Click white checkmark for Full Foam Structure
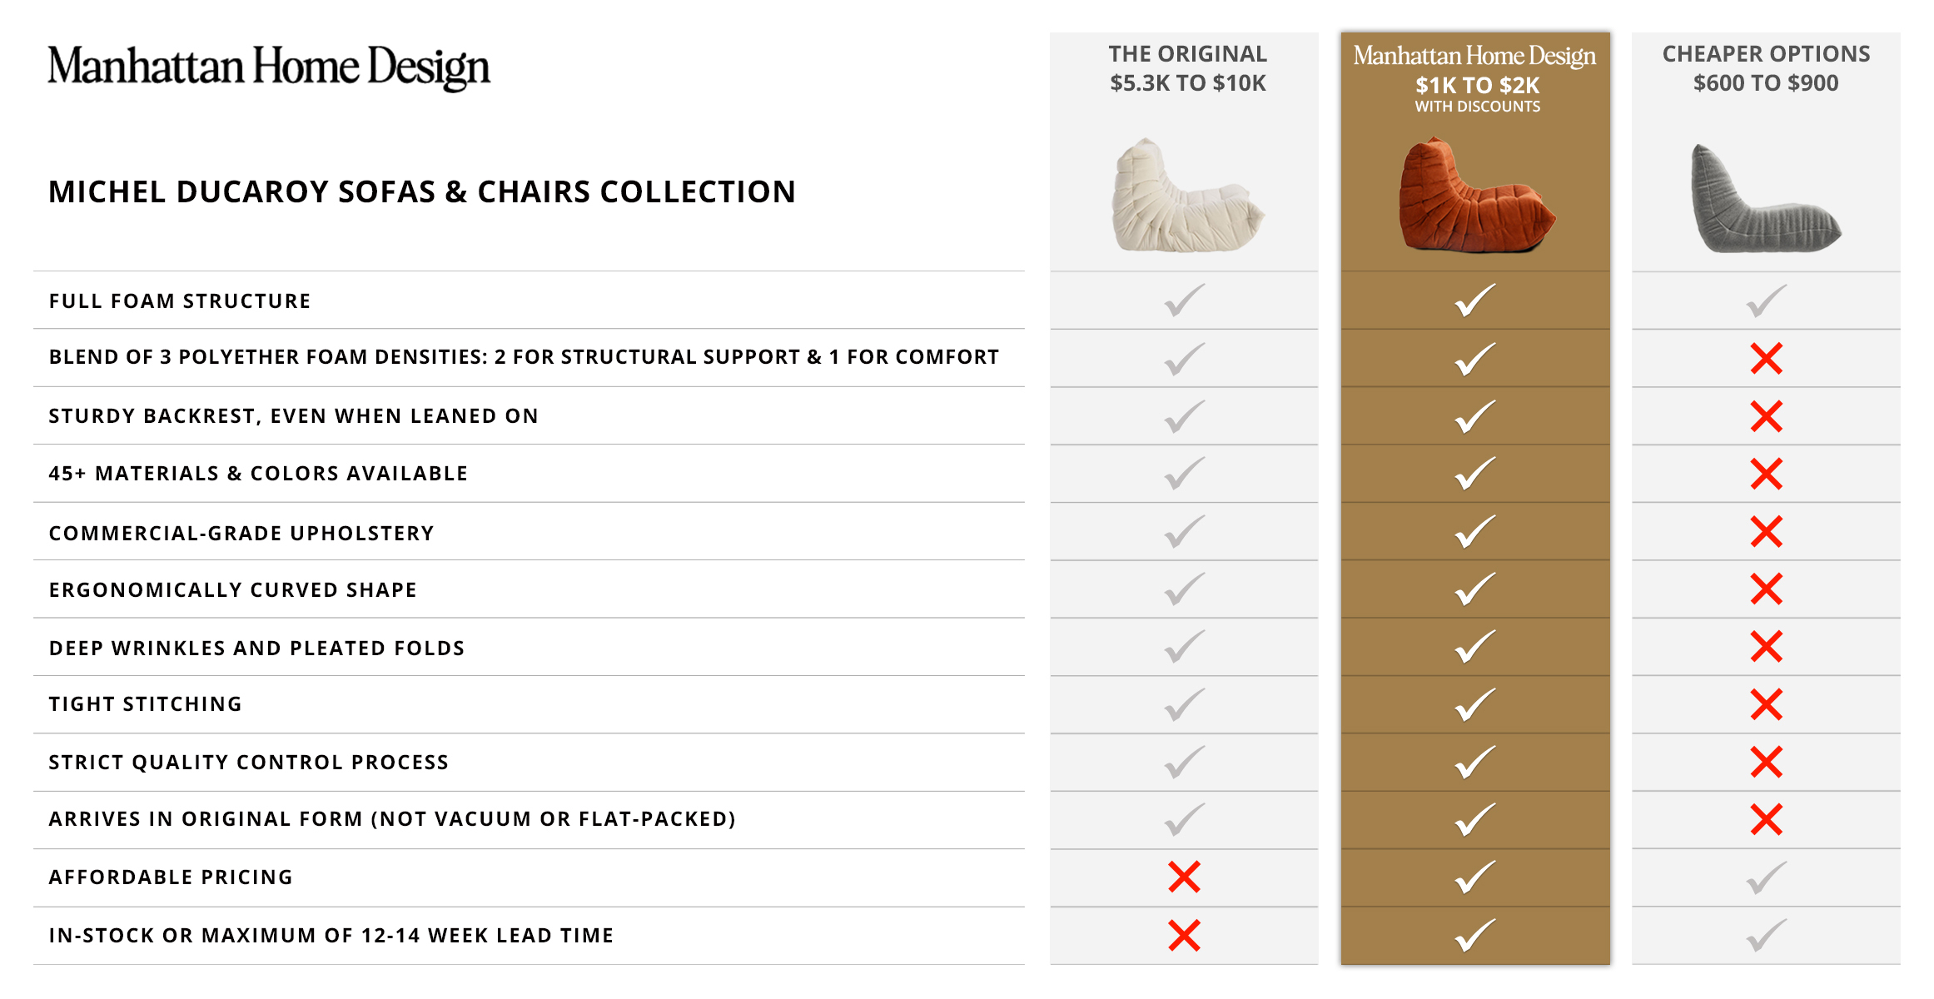This screenshot has height=999, width=1934. (x=1475, y=301)
